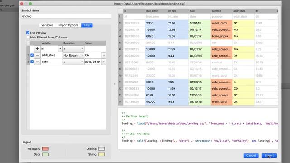Open greater-than operation dropdown for date
This screenshot has height=163, width=290.
(x=73, y=62)
